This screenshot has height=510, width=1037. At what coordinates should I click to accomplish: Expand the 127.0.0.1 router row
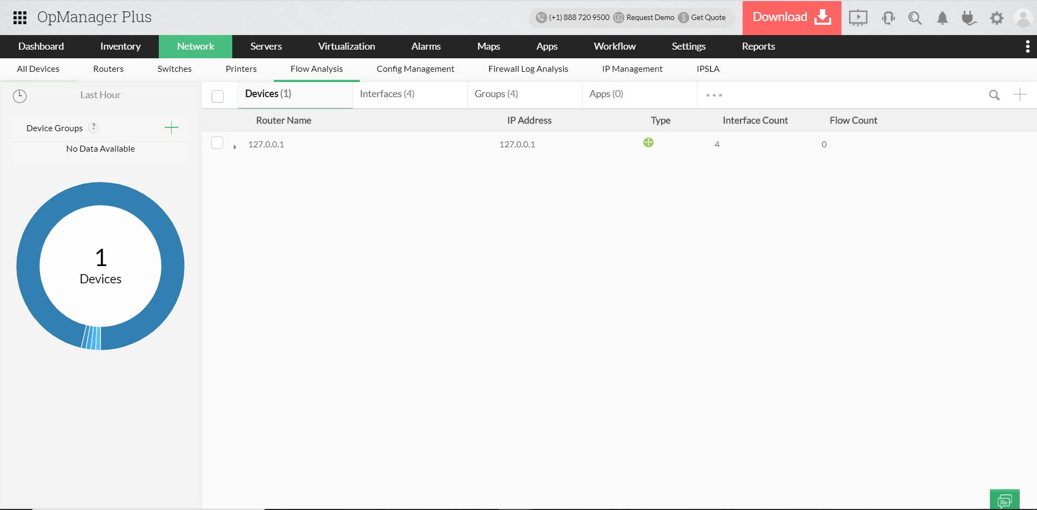pyautogui.click(x=235, y=147)
